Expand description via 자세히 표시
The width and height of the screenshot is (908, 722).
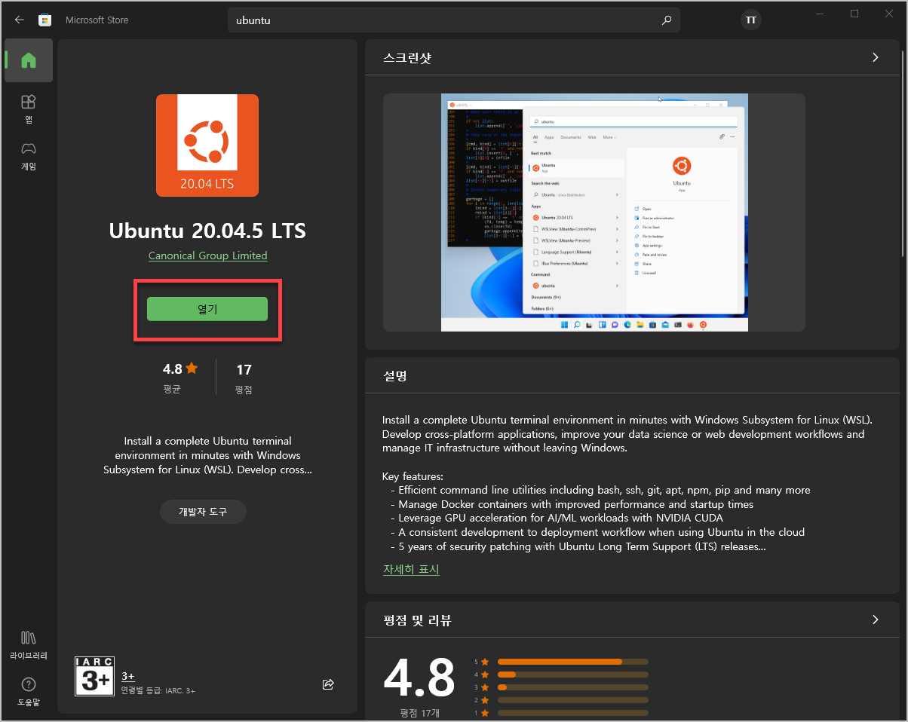point(411,570)
